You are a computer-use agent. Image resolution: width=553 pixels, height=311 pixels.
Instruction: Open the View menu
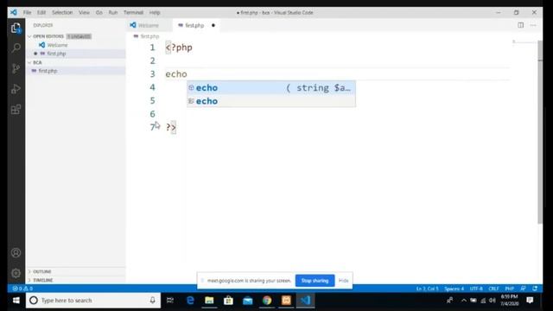point(84,12)
